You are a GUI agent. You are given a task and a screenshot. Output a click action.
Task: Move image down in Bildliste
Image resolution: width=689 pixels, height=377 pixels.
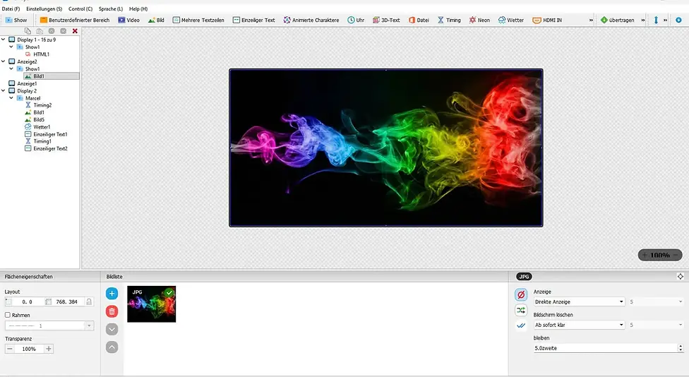tap(112, 330)
